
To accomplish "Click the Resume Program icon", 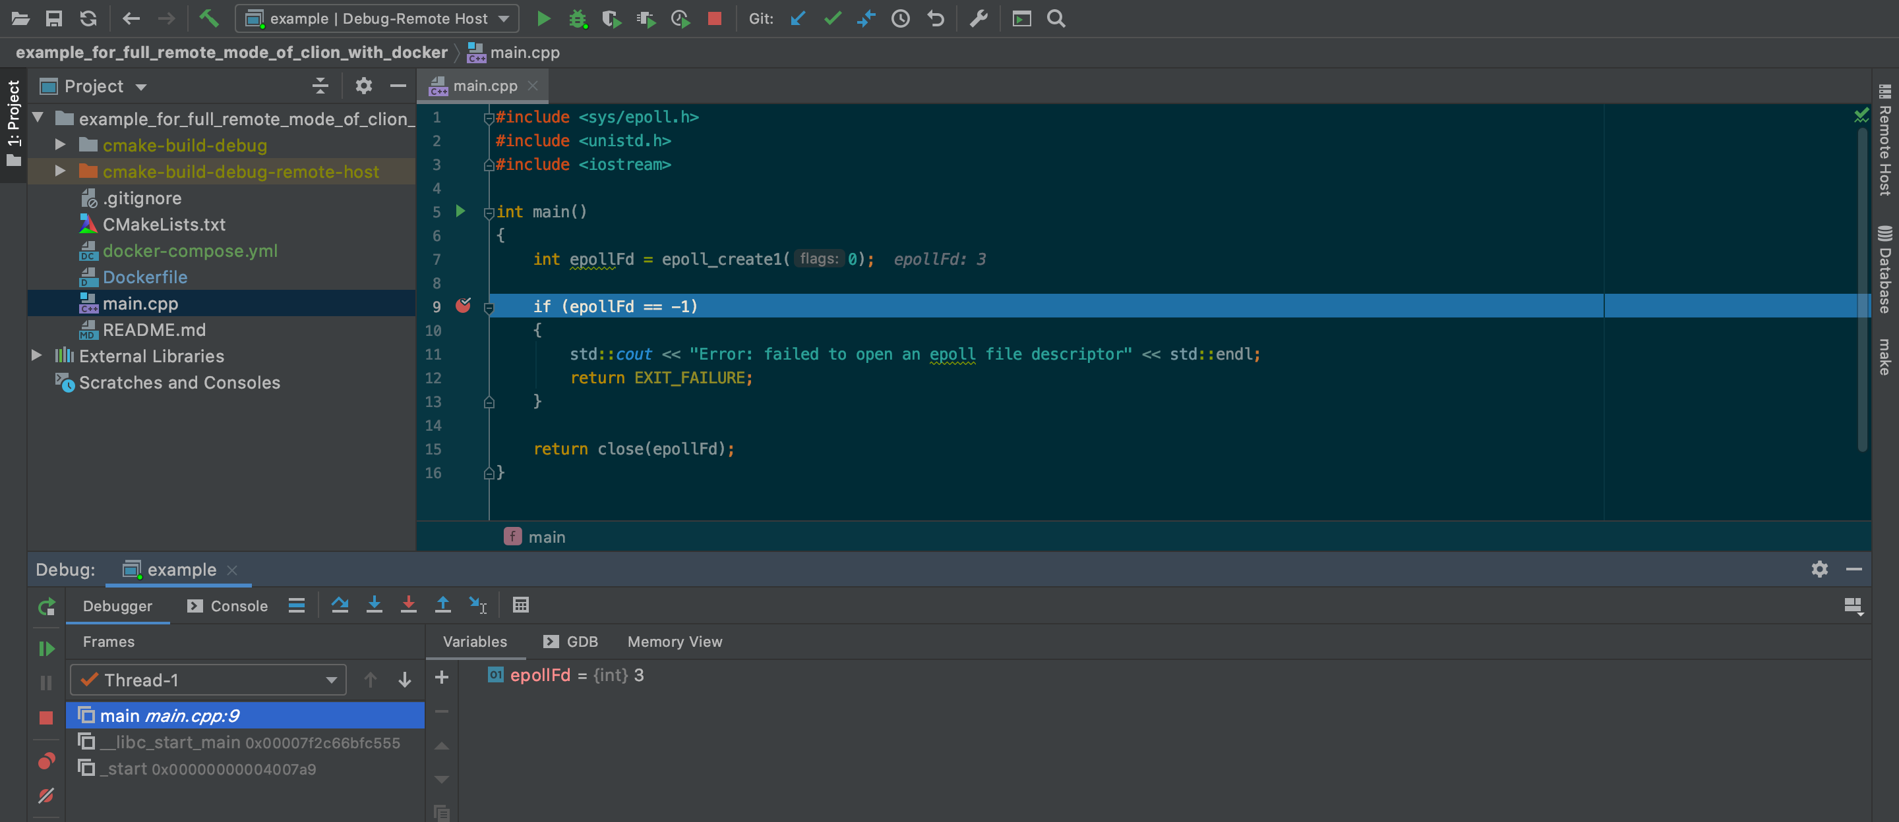I will [45, 648].
